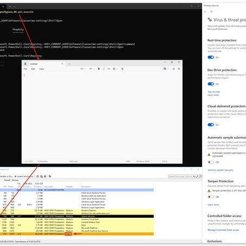Sort by User name column header
The height and width of the screenshot is (246, 246).
(49, 186)
